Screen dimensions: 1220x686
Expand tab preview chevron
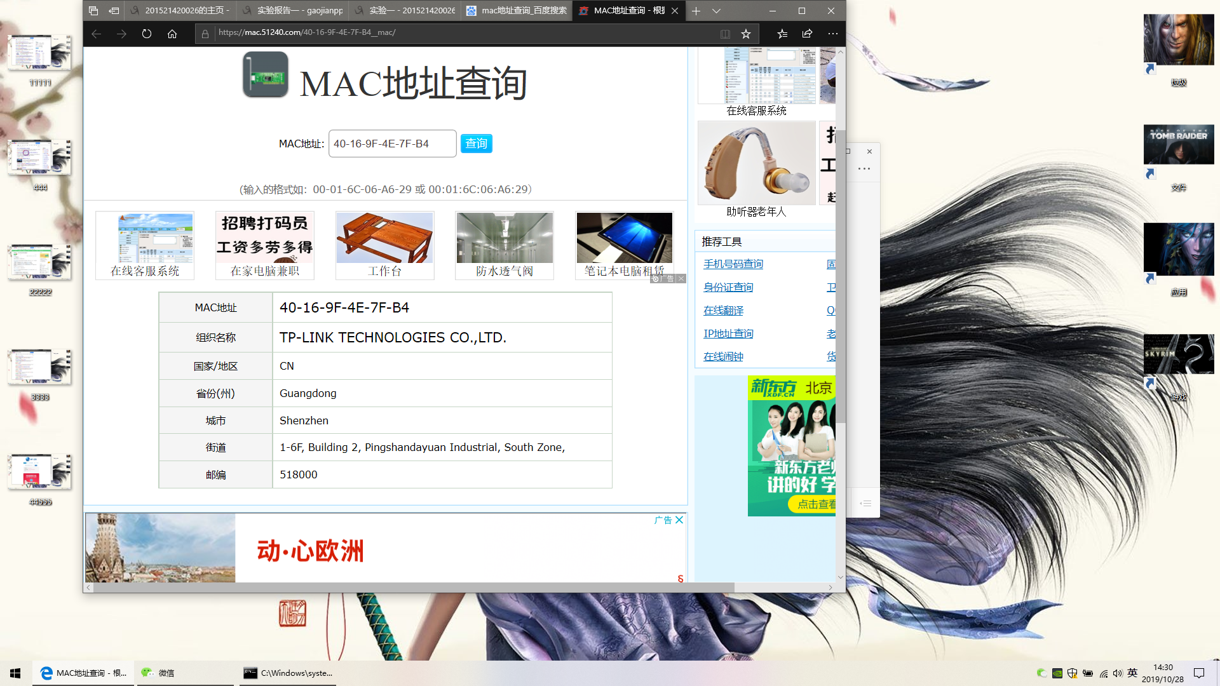tap(716, 11)
